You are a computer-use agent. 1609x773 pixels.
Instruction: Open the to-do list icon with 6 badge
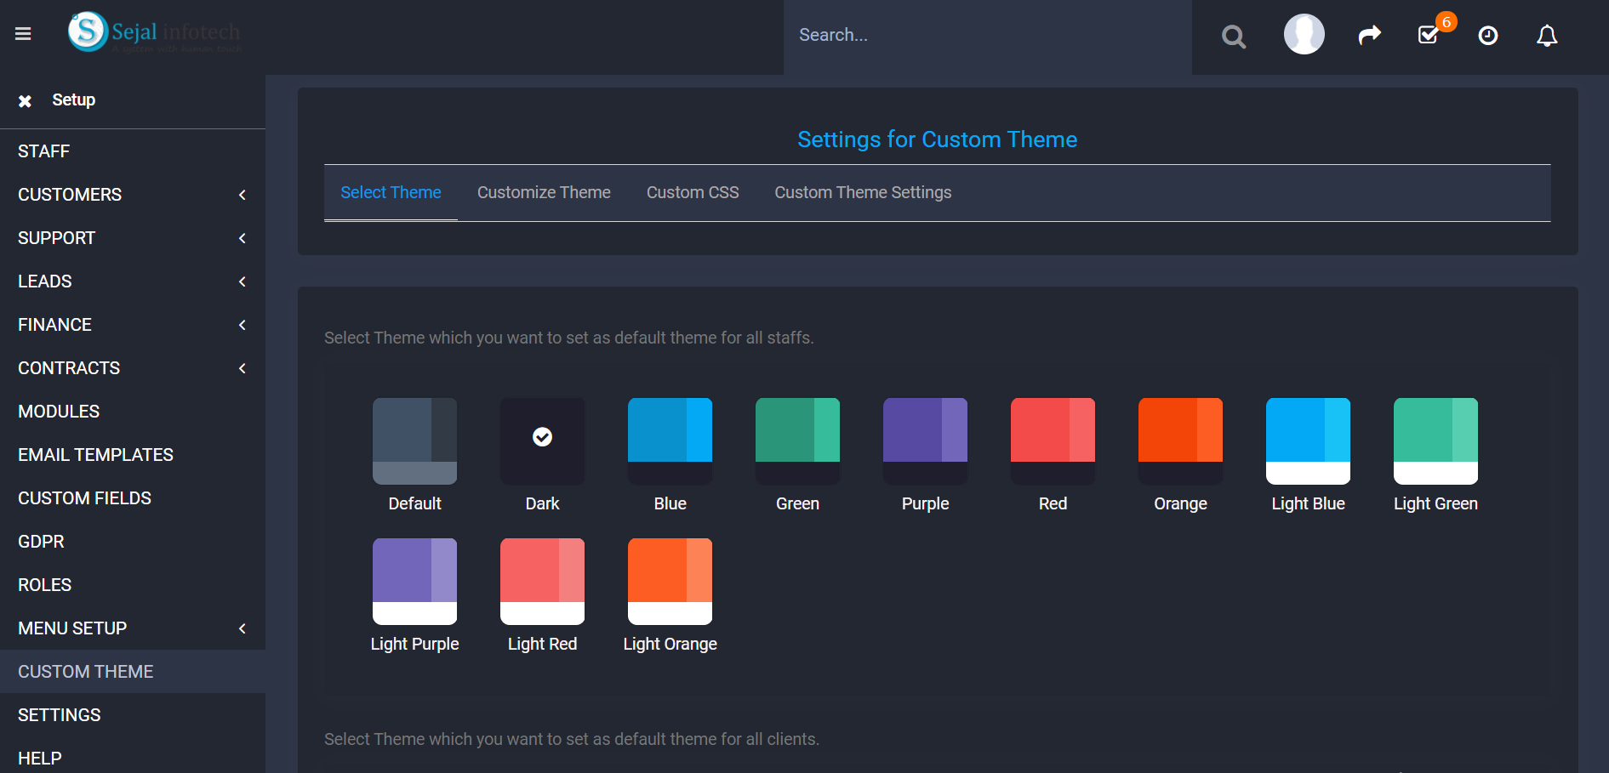pyautogui.click(x=1429, y=36)
